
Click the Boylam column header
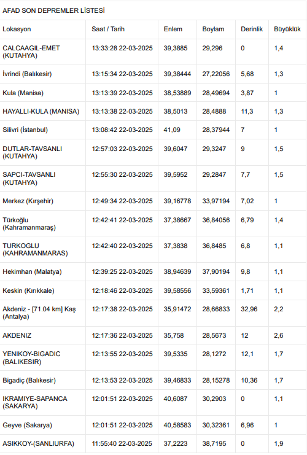pos(213,29)
